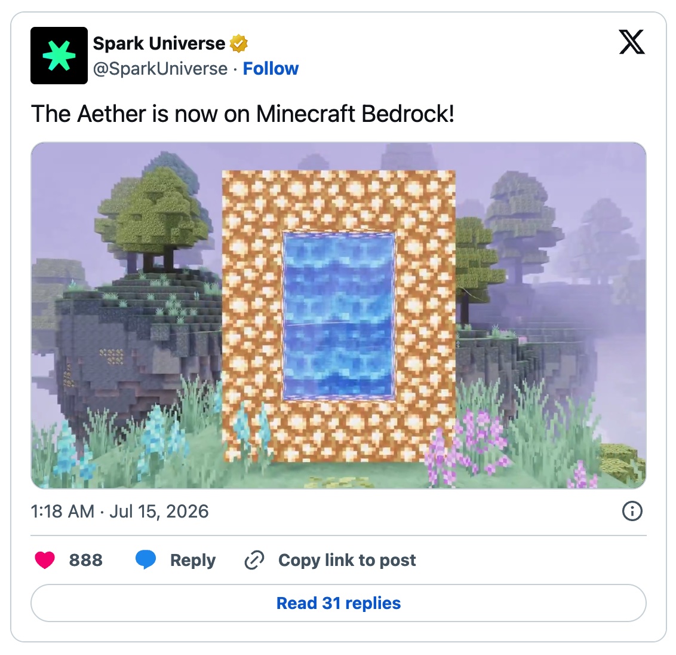Click the 888 likes count
The image size is (676, 655).
(86, 560)
